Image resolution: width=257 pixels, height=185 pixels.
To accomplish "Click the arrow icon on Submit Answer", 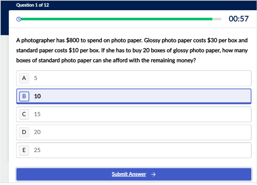I will tap(153, 174).
